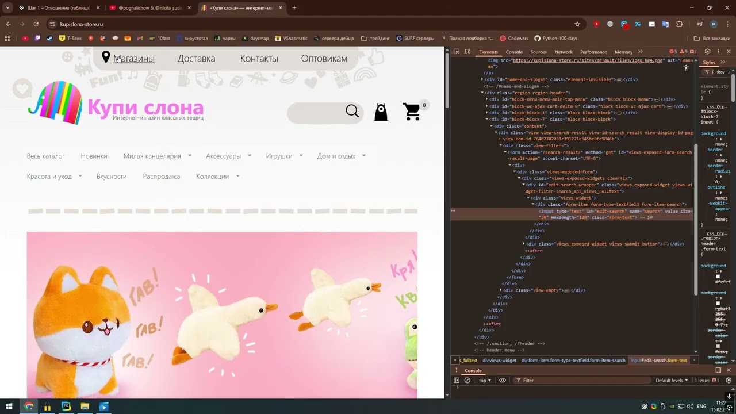Image resolution: width=736 pixels, height=414 pixels.
Task: Expand the name-and-slogan div node
Action: pyautogui.click(x=482, y=79)
